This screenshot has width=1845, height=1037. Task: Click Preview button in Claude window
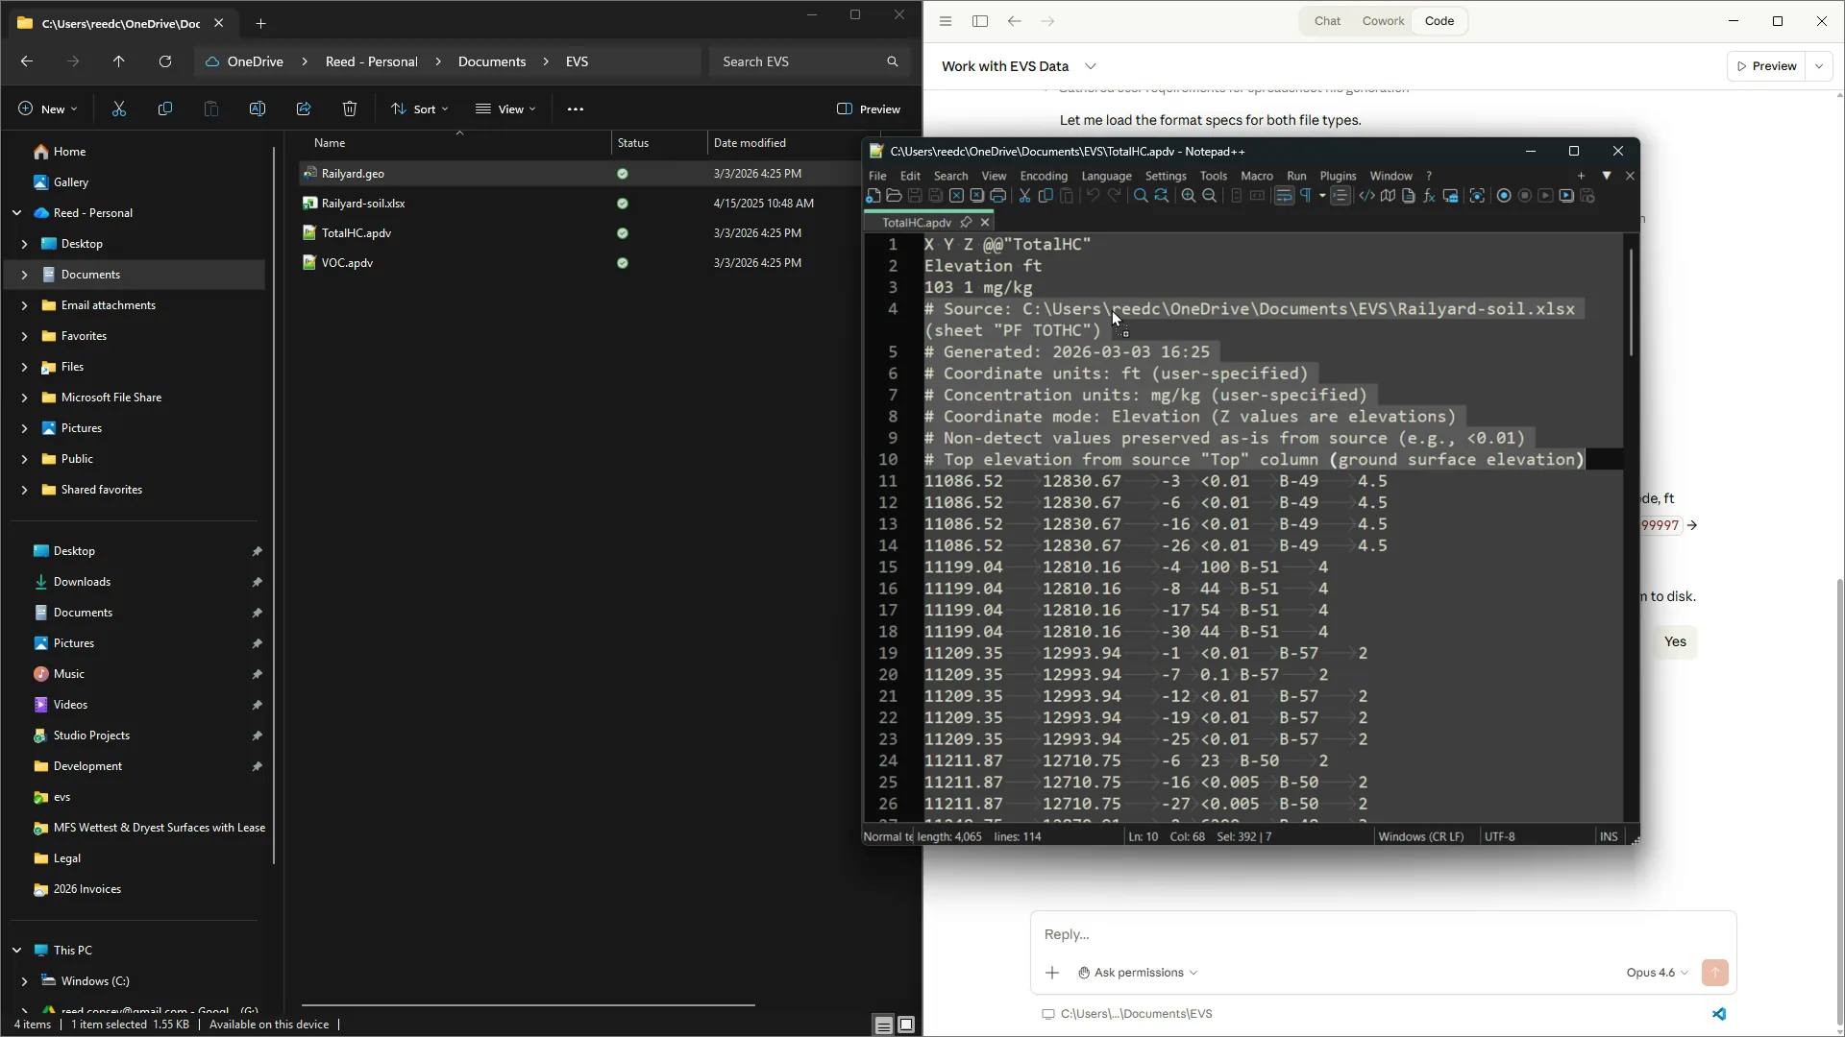pos(1766,66)
